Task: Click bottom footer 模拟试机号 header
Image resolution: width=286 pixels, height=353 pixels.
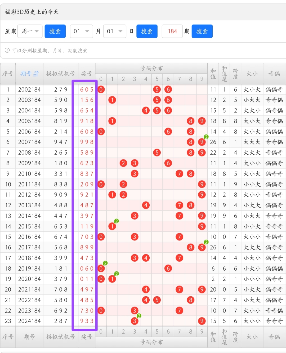Action: (61, 337)
